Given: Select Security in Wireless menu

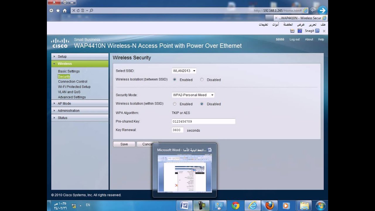Looking at the screenshot, I should tap(64, 76).
